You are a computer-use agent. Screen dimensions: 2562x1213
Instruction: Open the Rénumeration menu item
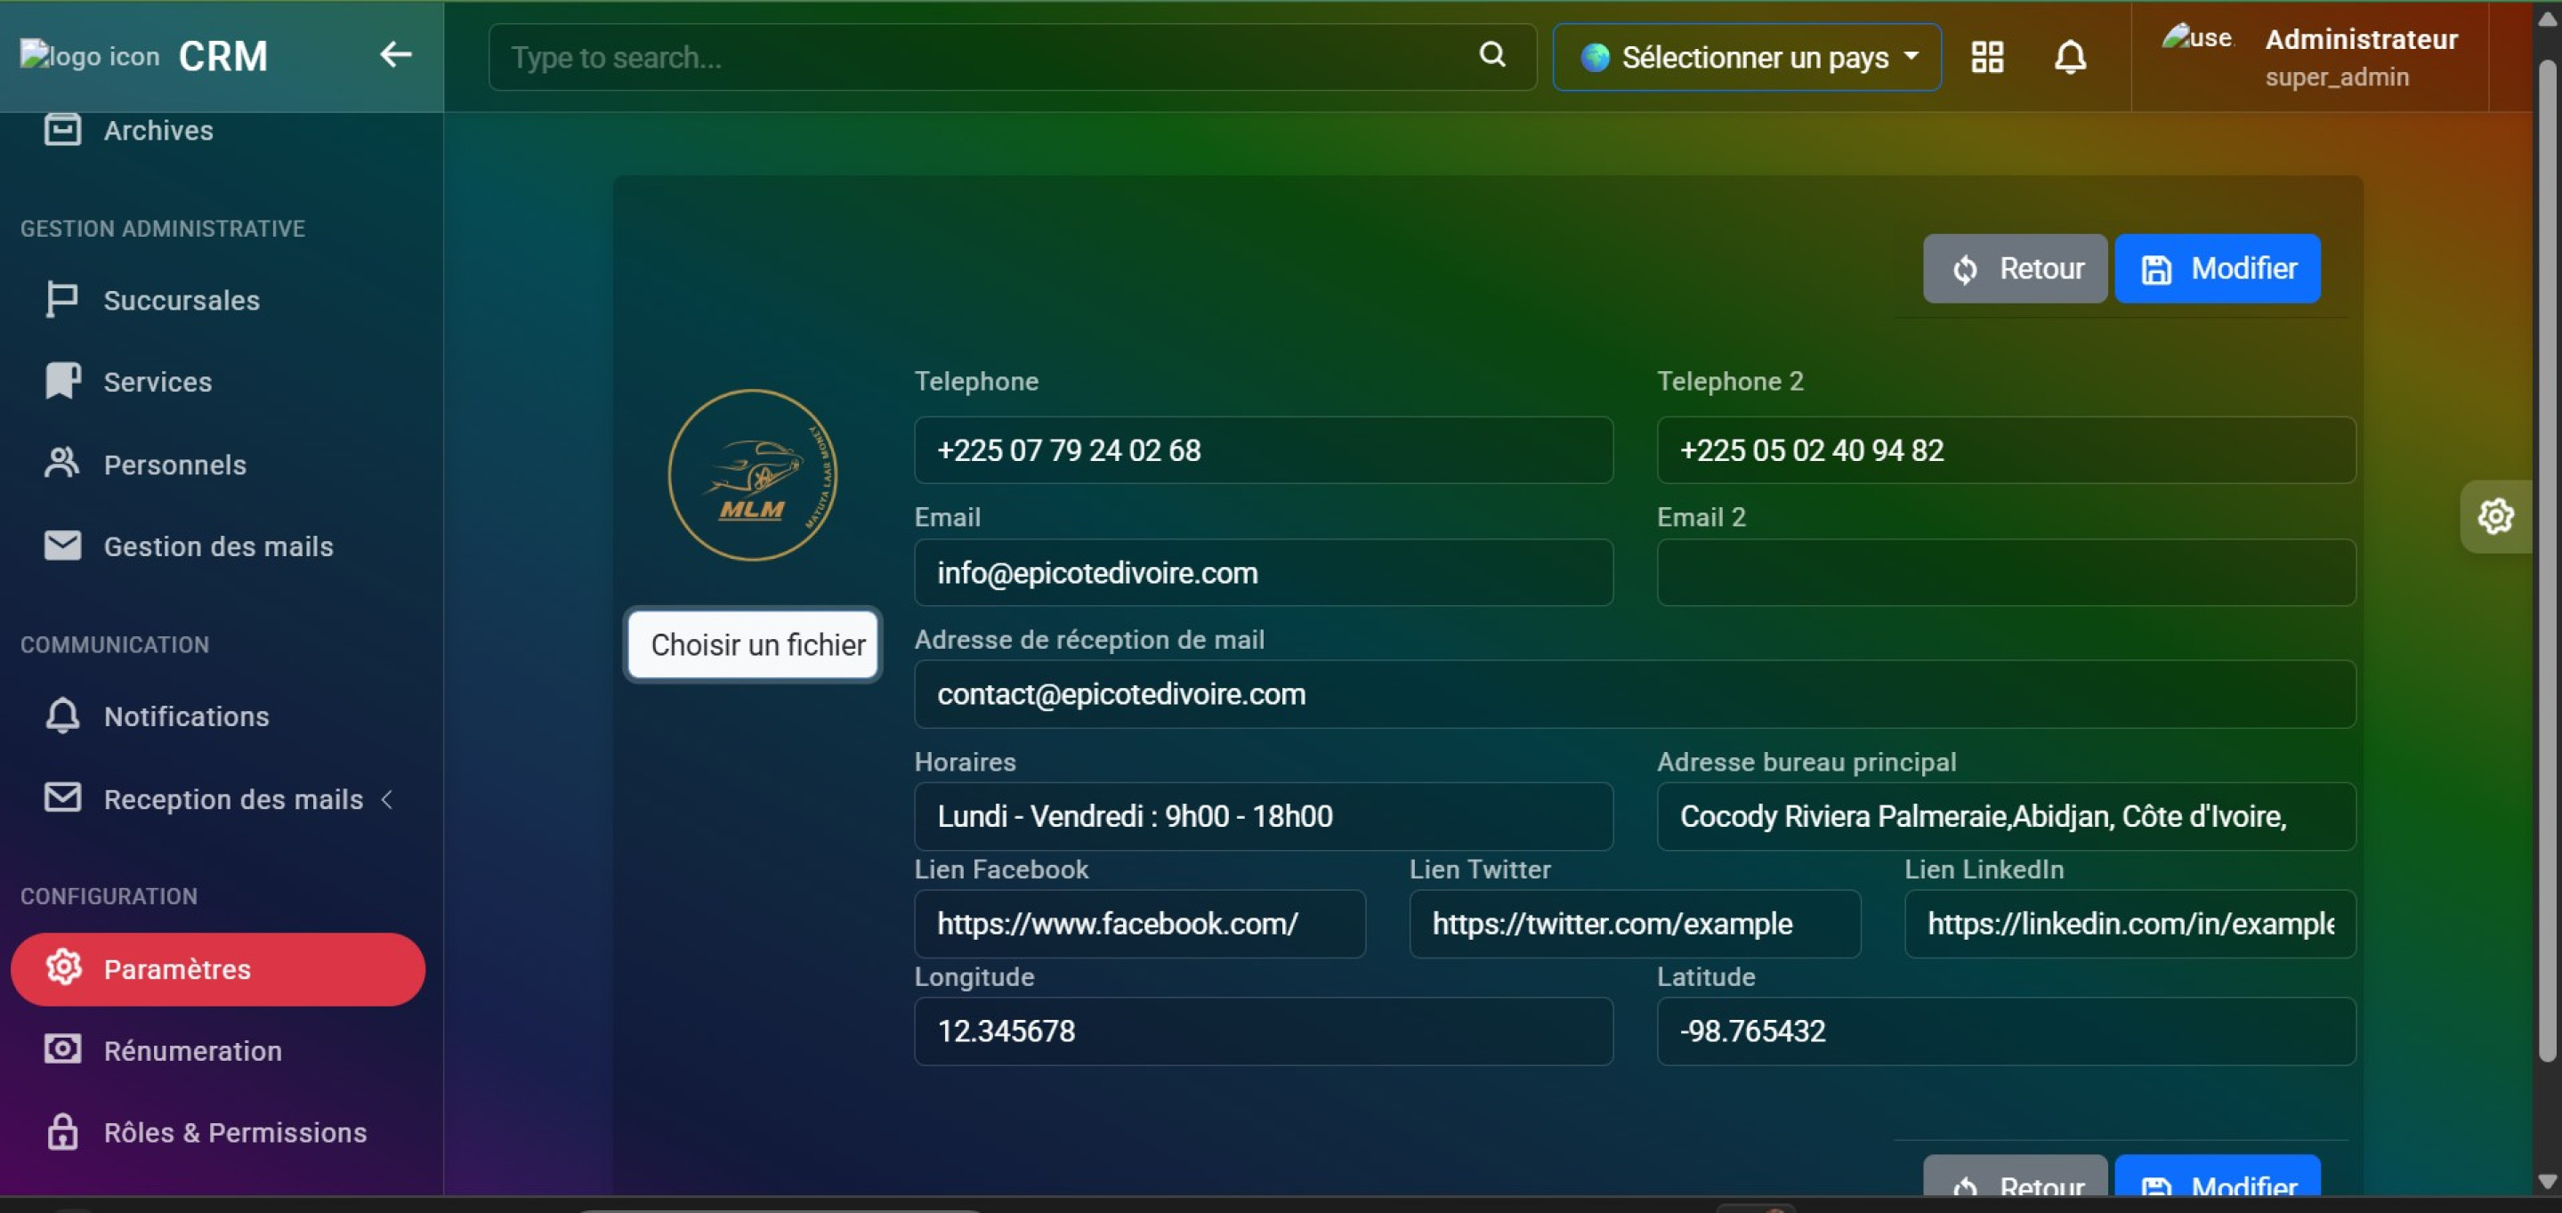click(192, 1051)
